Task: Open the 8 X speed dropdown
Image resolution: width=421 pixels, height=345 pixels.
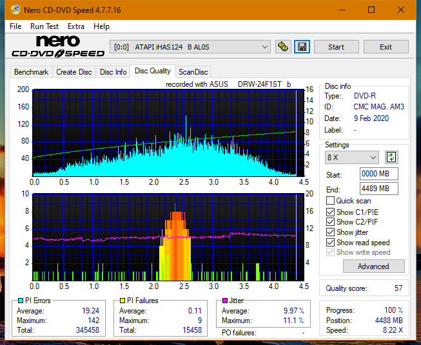Action: (x=352, y=157)
